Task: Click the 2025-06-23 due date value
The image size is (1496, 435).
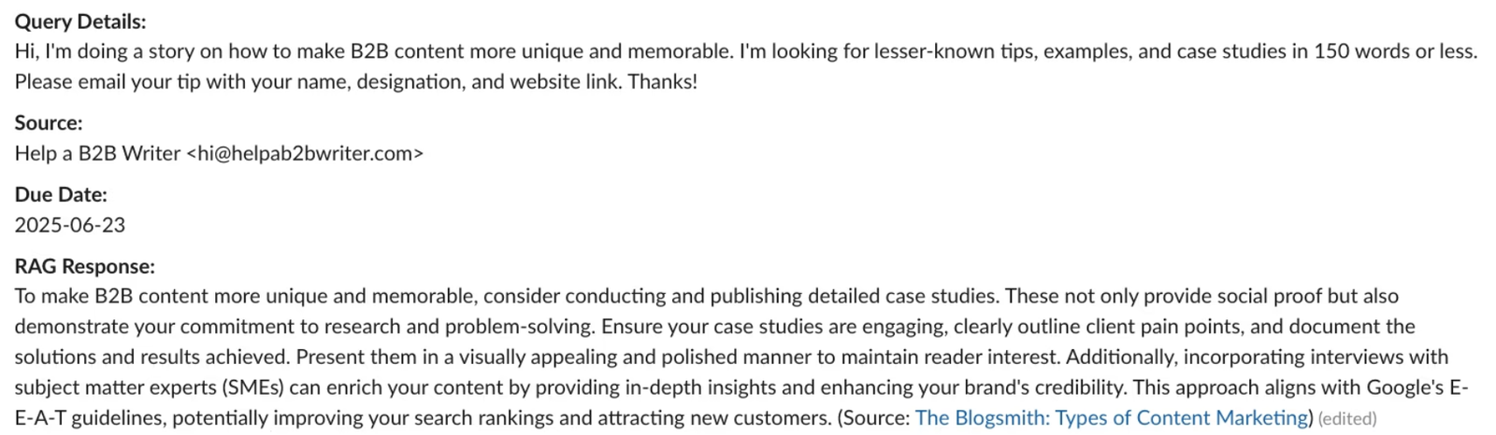Action: 70,225
